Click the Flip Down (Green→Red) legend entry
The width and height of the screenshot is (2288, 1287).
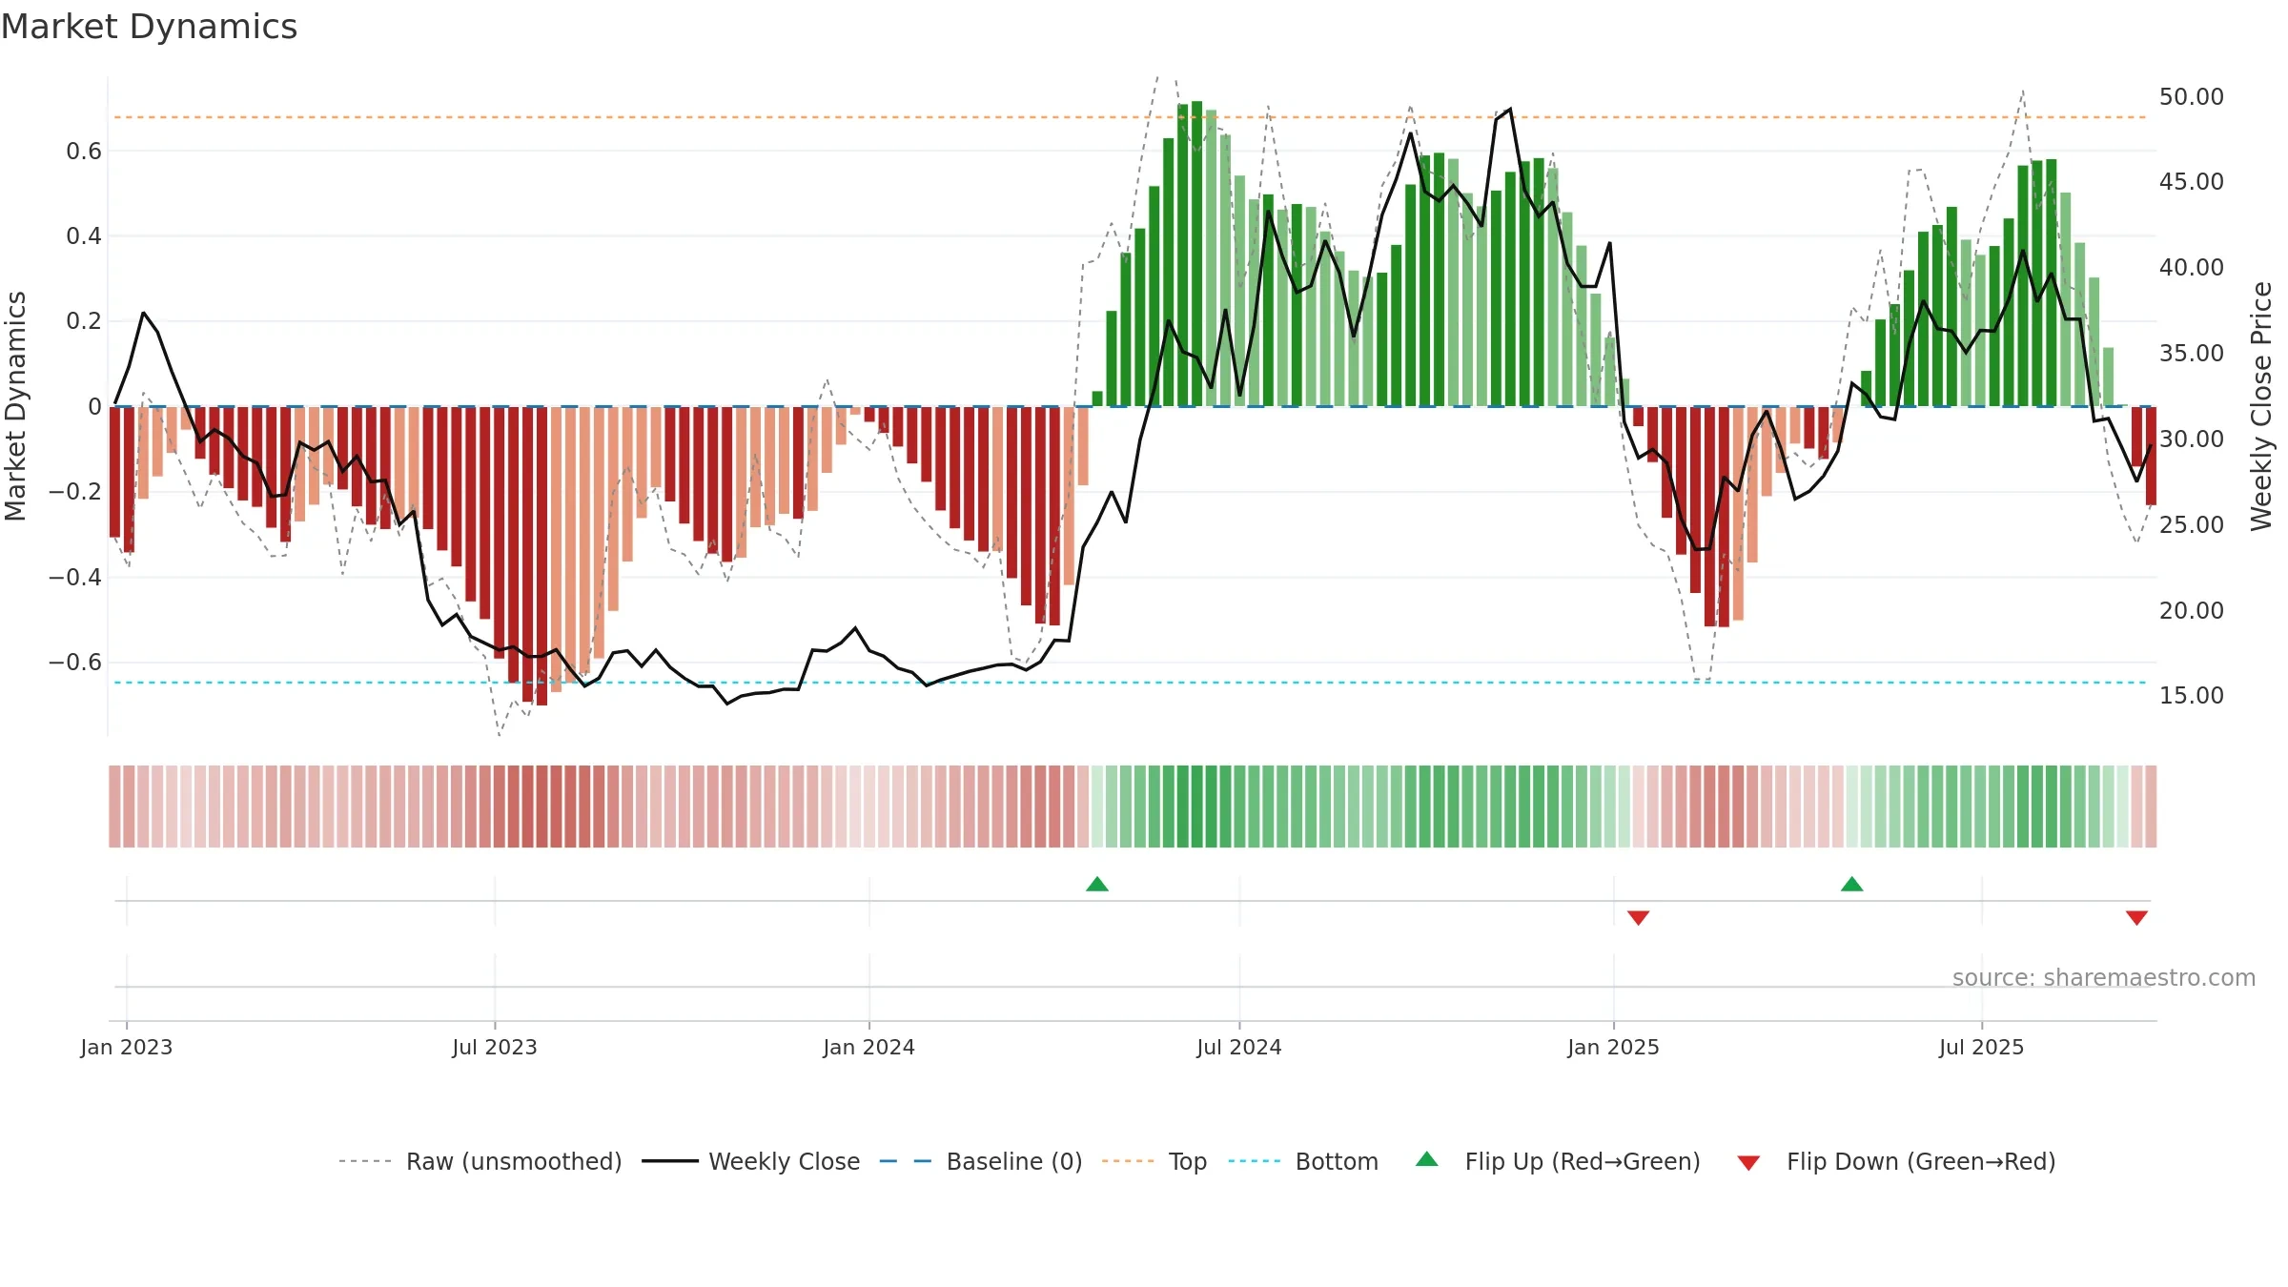[1896, 1161]
